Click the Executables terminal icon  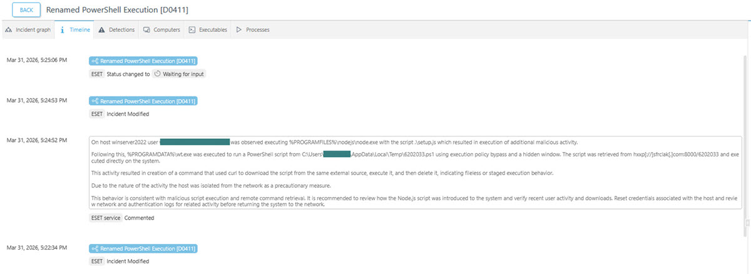(192, 29)
